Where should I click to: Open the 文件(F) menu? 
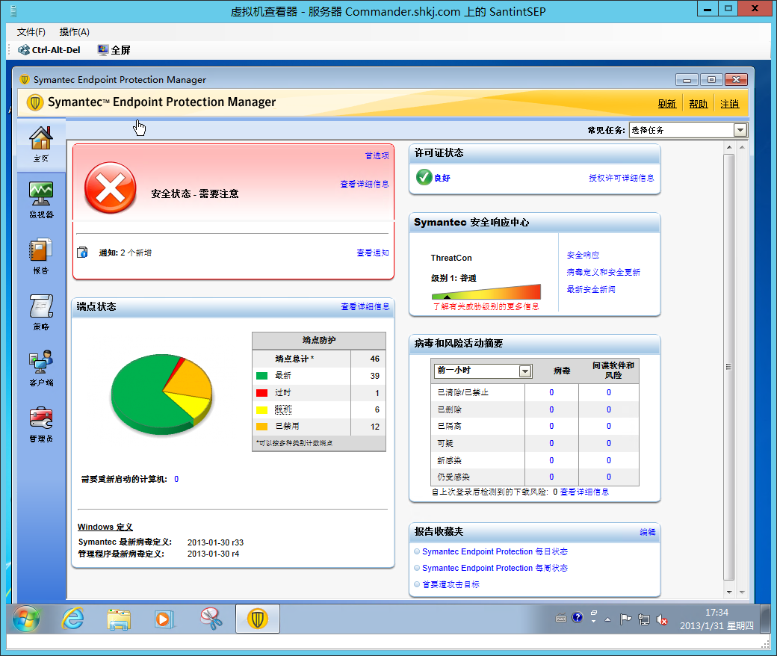(x=31, y=32)
